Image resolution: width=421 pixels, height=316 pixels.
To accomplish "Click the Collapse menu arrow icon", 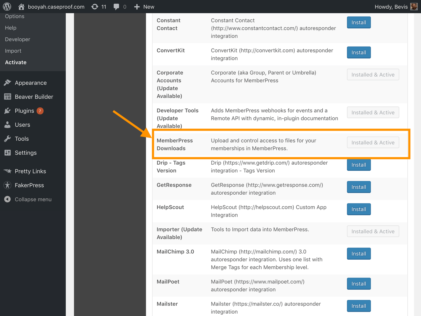I will click(x=8, y=199).
